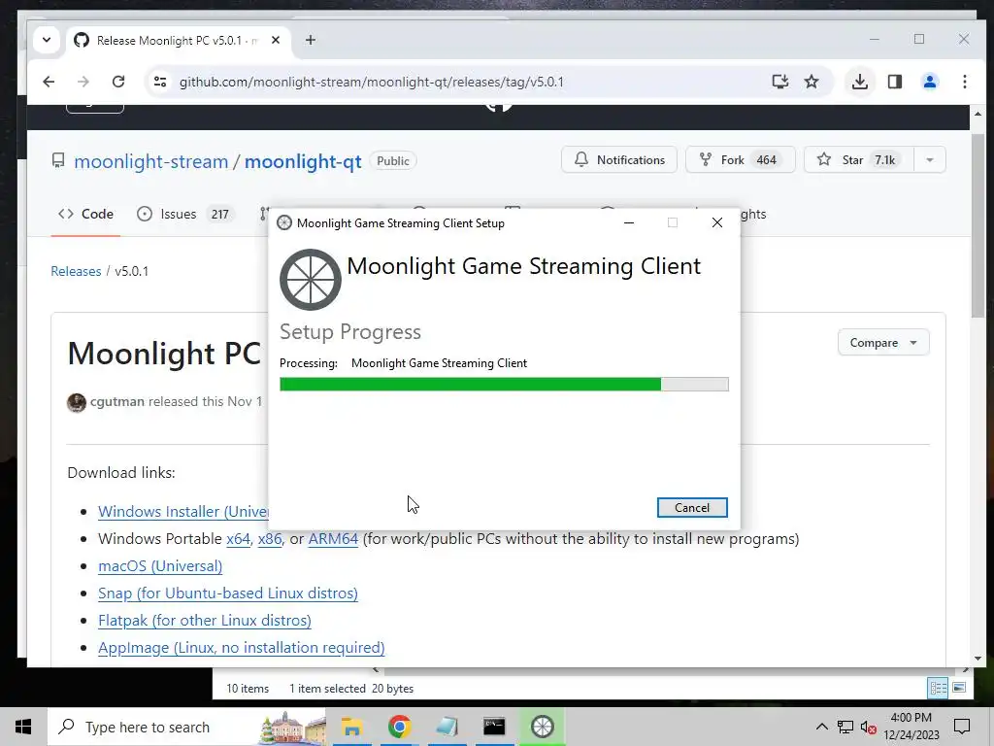Close the Release Moonlight PC tab
994x746 pixels.
[275, 40]
